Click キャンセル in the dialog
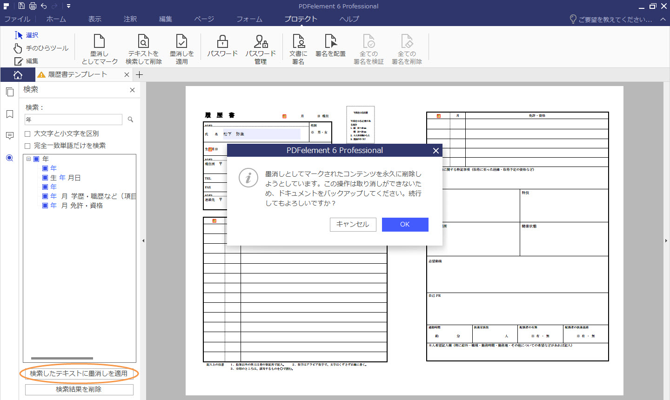The image size is (670, 400). [x=353, y=224]
